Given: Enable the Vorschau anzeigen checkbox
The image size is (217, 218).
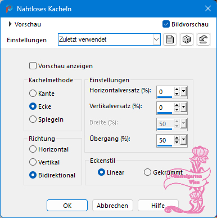Looking at the screenshot, I should point(33,66).
